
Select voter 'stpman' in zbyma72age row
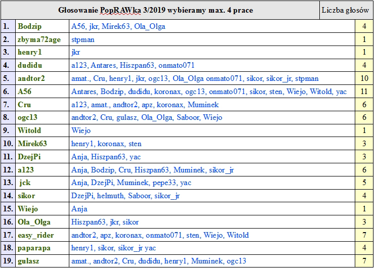83,39
